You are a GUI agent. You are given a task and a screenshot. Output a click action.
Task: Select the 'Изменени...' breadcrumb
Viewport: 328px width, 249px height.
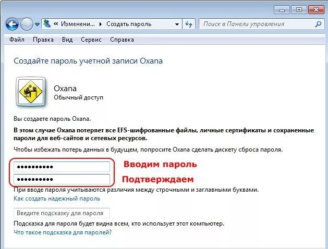coord(78,24)
